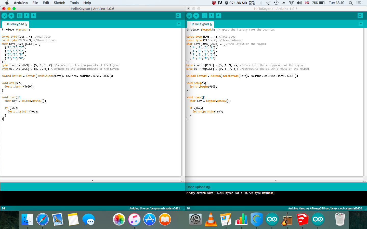Open sketch icon in left Arduino window
Image resolution: width=367 pixels, height=229 pixels.
click(x=27, y=16)
